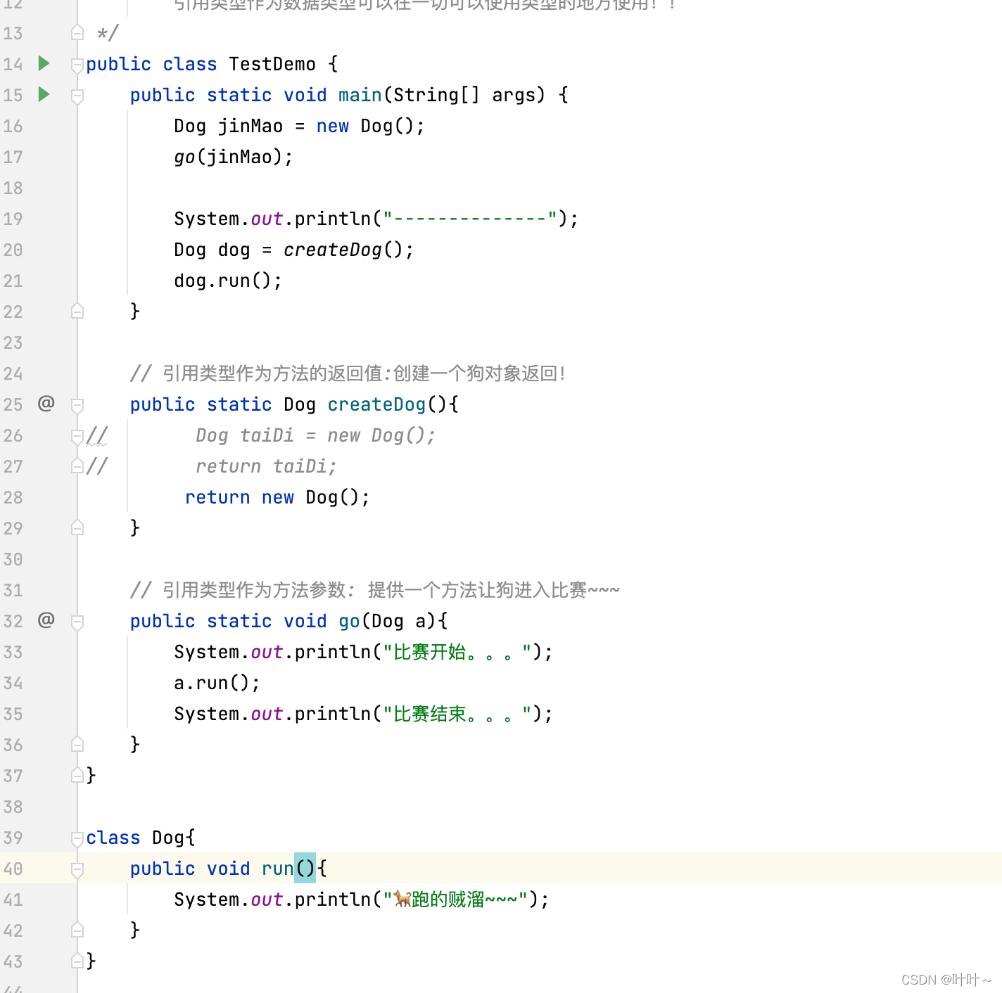Click the fold end marker on line 22

coord(77,310)
